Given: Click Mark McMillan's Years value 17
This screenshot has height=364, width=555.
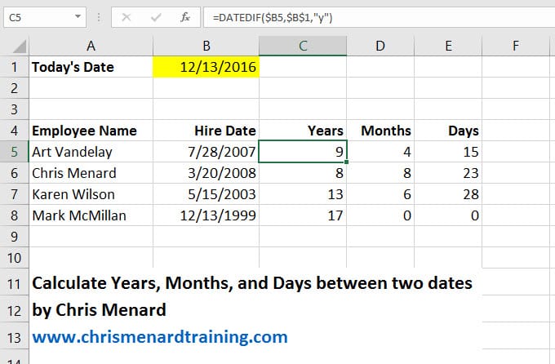Looking at the screenshot, I should 303,215.
